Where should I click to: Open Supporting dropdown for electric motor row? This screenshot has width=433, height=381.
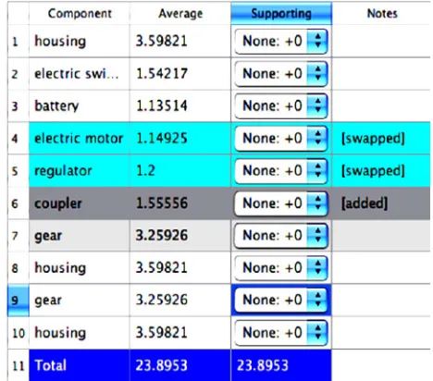[x=280, y=138]
